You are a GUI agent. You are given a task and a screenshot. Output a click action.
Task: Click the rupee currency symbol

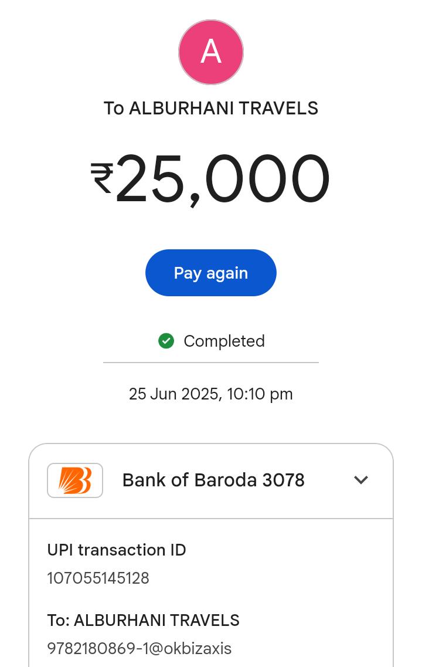tap(102, 178)
